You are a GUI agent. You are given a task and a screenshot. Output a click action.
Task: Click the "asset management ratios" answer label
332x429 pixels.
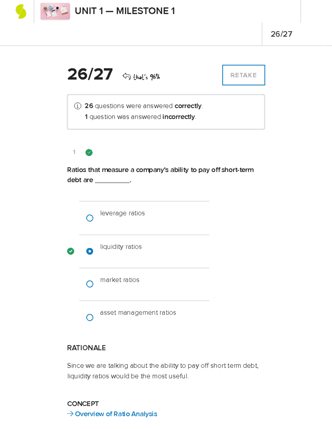[138, 313]
